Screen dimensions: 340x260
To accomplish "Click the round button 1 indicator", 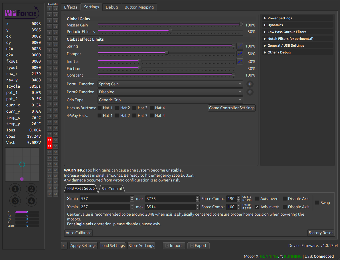I will pos(15,189).
